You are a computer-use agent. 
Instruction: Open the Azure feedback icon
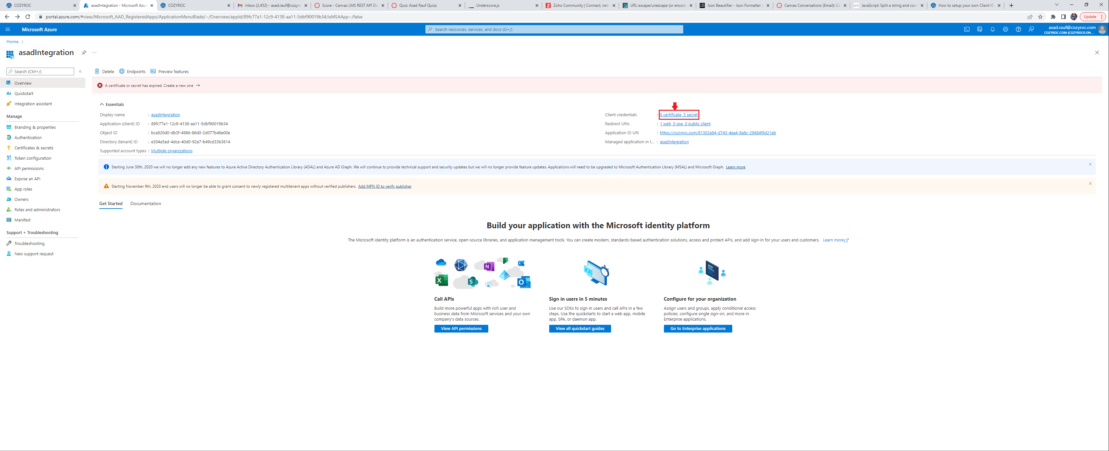pos(1031,29)
